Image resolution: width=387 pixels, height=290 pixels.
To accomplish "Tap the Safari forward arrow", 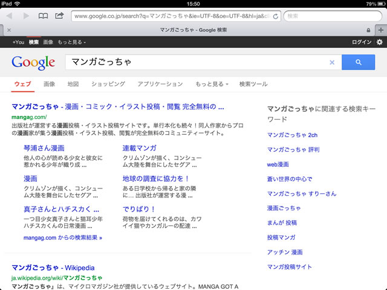I will click(26, 16).
